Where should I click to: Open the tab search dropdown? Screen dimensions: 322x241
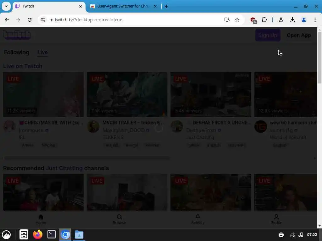(6, 6)
